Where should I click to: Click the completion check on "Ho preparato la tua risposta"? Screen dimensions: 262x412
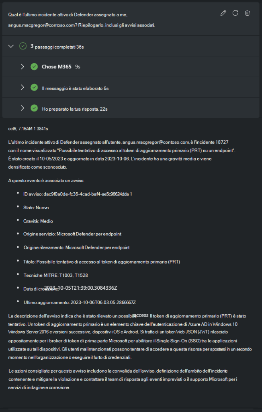(34, 109)
